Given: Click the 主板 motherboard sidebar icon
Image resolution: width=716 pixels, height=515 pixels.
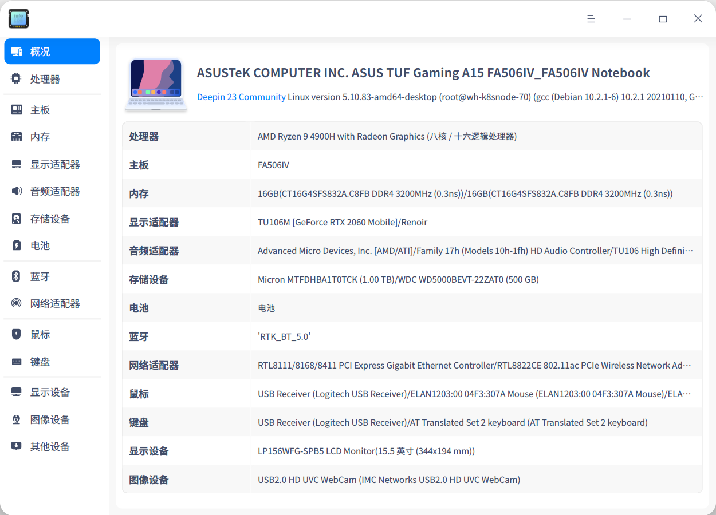Looking at the screenshot, I should click(x=17, y=109).
